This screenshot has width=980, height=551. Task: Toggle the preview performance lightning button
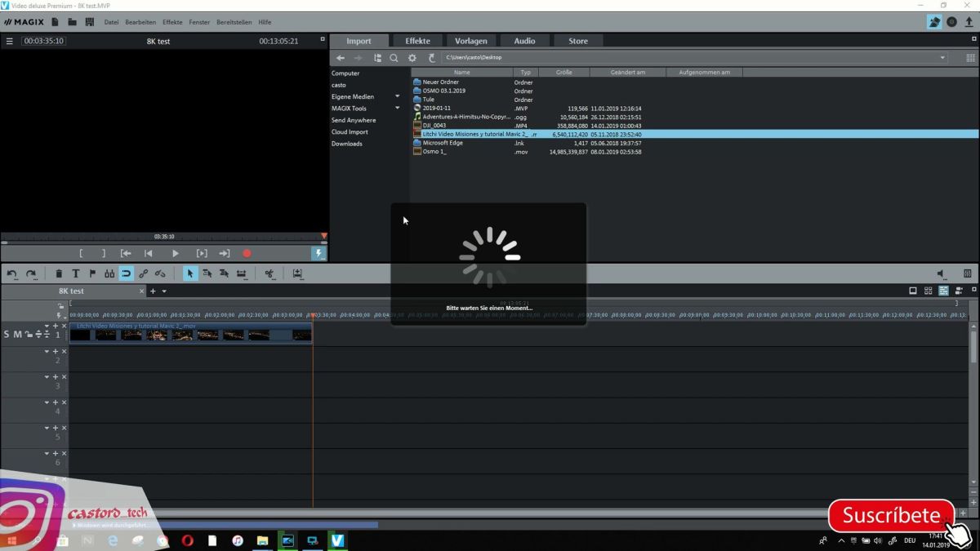[318, 253]
